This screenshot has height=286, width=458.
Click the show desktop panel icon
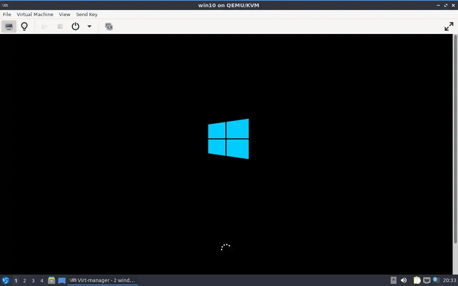pos(62,281)
